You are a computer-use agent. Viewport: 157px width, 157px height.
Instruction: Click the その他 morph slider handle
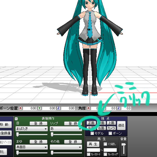point(52,153)
